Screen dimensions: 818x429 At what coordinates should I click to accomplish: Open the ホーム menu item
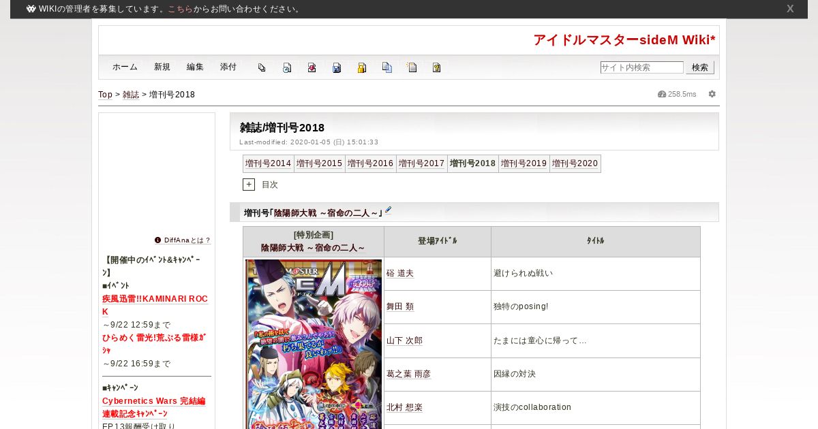click(x=125, y=67)
